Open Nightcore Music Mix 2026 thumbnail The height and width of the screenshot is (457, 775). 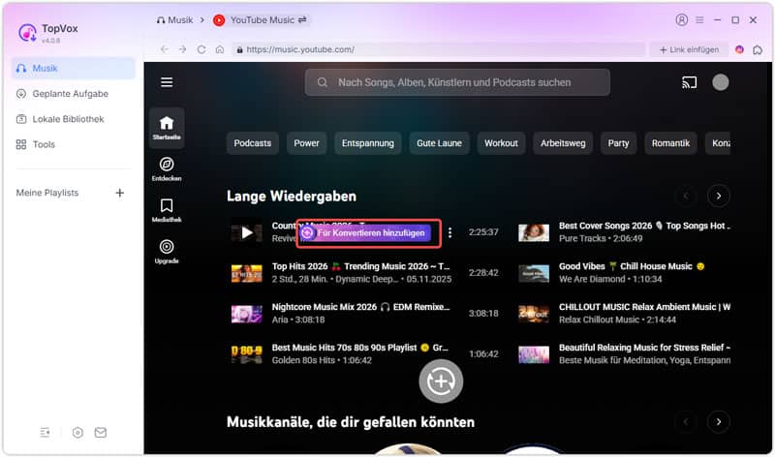click(x=247, y=314)
